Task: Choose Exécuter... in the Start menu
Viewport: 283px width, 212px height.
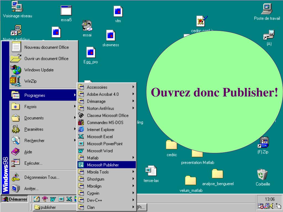Action: [x=43, y=163]
